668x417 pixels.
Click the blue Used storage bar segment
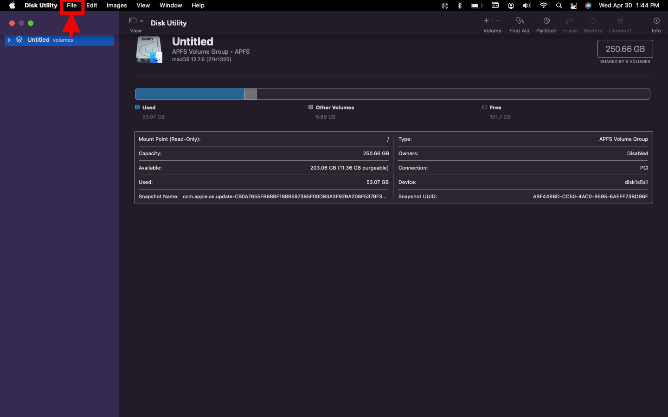190,94
